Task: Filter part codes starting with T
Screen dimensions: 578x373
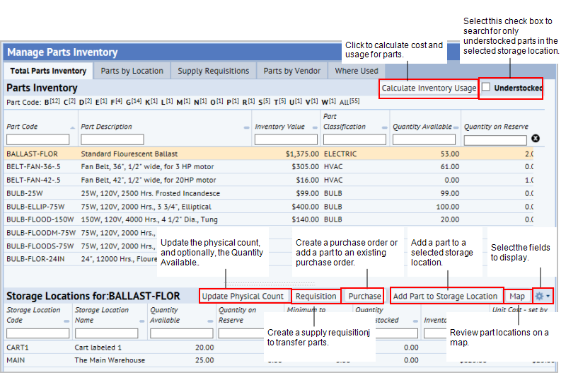Action: (279, 102)
